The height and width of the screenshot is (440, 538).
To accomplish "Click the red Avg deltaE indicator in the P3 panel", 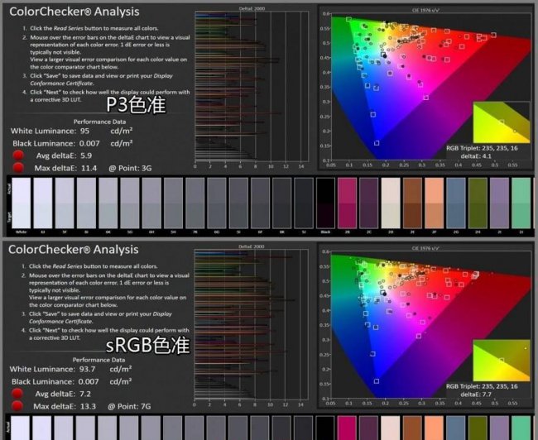I will [18, 155].
